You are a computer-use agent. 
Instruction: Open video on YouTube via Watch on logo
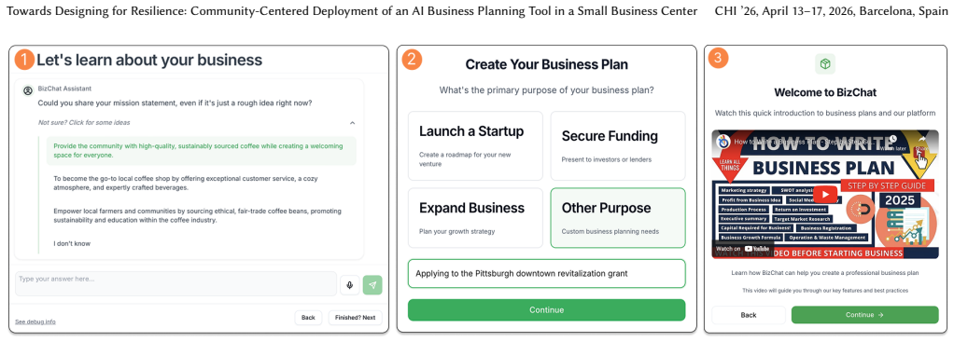[742, 249]
